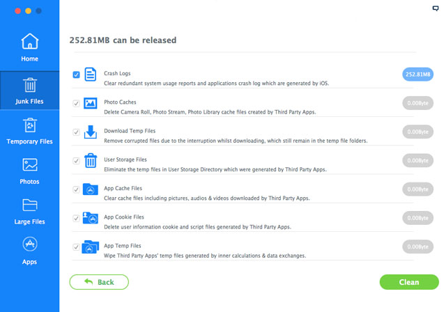This screenshot has width=446, height=312.
Task: Click the Photo Caches picture icon
Action: pyautogui.click(x=91, y=103)
